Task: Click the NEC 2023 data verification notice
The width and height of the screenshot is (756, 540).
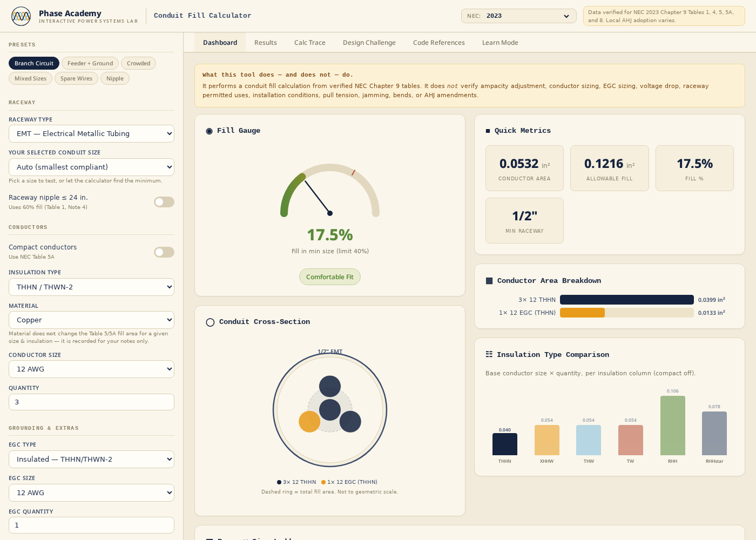Action: [664, 16]
